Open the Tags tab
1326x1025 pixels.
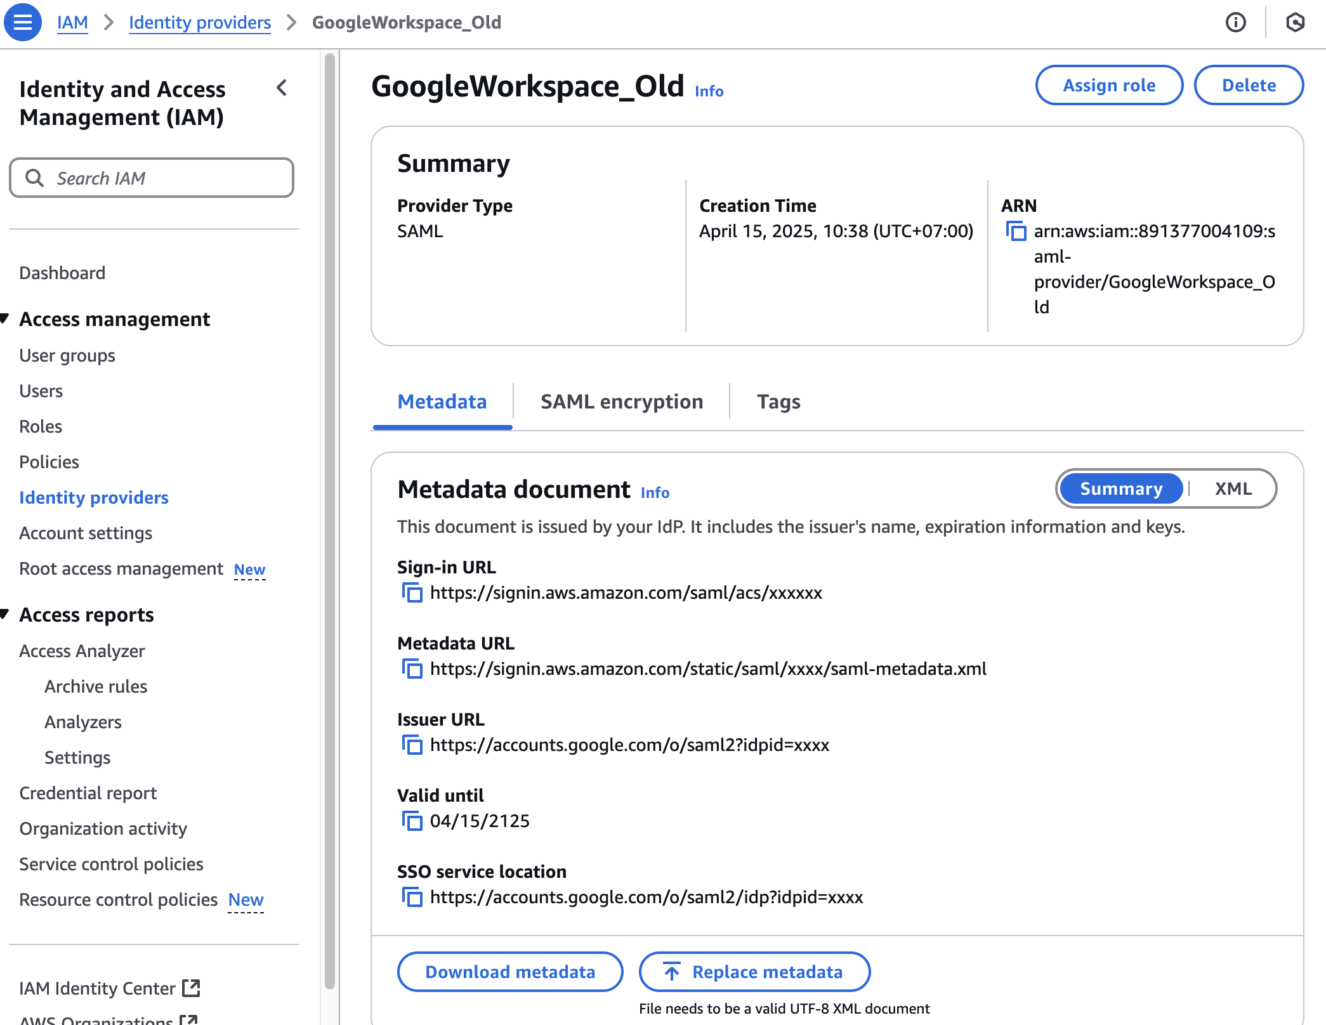(x=778, y=402)
